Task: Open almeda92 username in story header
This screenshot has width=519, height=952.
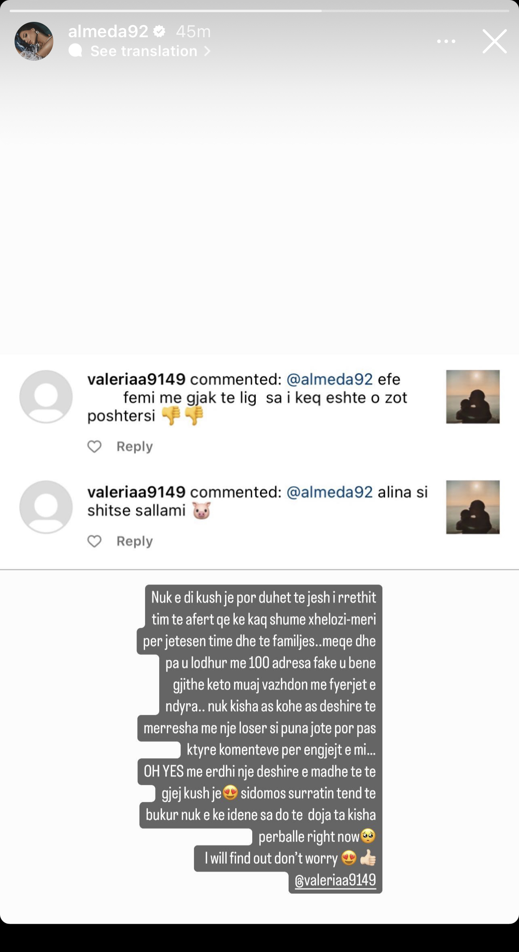Action: tap(108, 32)
